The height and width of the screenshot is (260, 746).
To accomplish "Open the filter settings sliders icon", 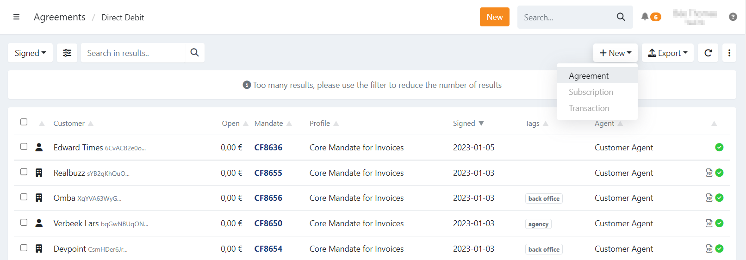I will click(x=67, y=53).
